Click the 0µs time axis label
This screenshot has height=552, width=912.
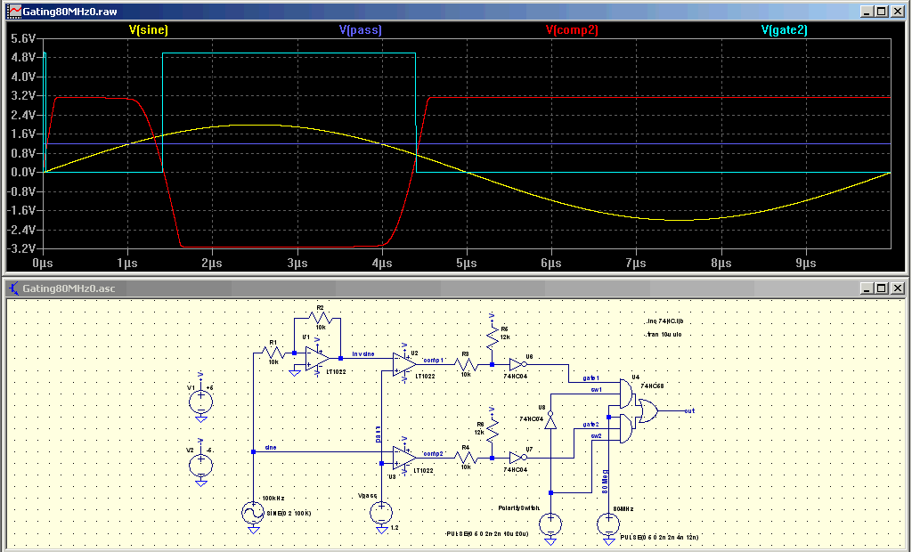43,263
